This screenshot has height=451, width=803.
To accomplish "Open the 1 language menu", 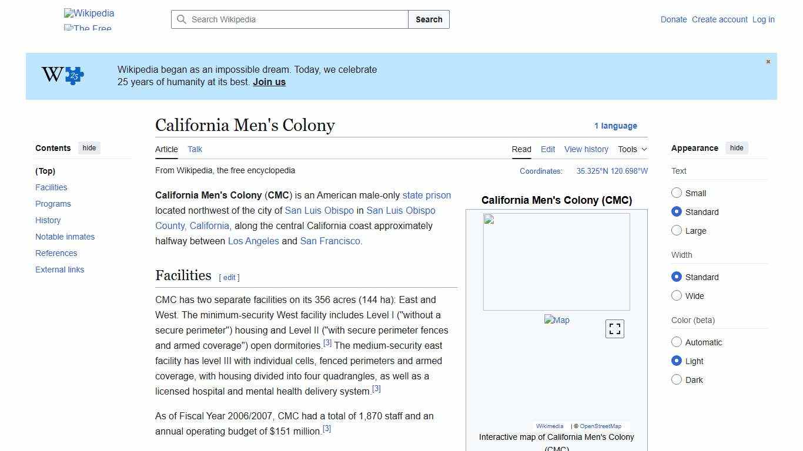I will 615,125.
